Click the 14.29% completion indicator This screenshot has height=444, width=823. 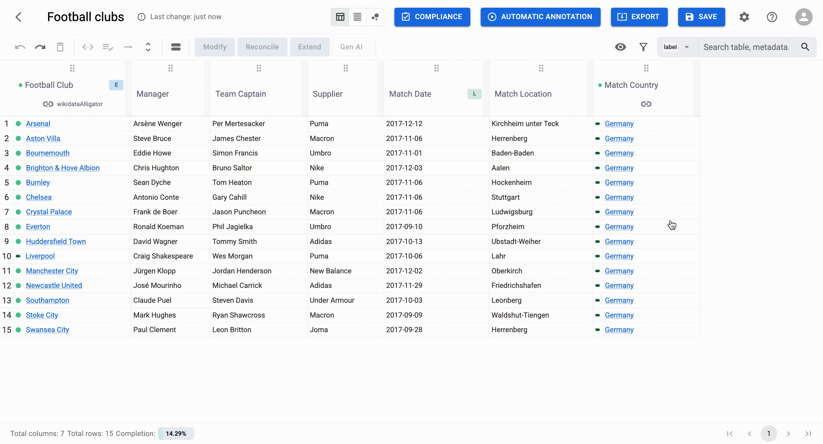176,433
